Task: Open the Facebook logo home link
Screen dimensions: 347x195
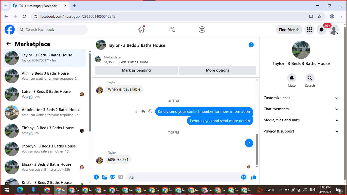Action: [x=10, y=30]
